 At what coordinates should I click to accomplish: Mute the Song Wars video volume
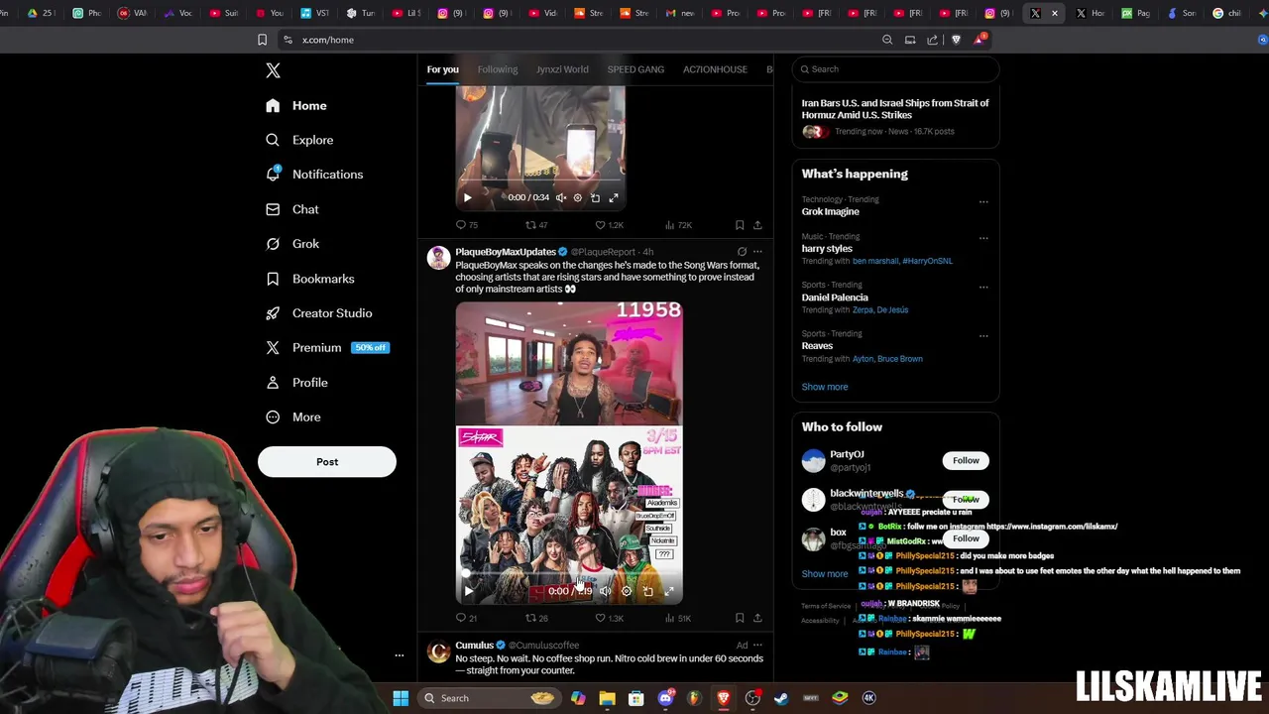[x=605, y=591]
